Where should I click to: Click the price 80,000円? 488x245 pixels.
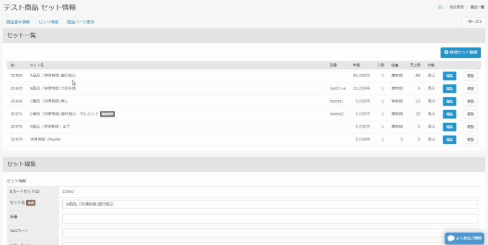coord(362,75)
